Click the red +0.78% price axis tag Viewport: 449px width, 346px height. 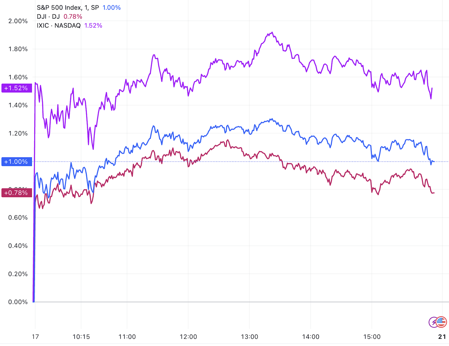point(16,193)
